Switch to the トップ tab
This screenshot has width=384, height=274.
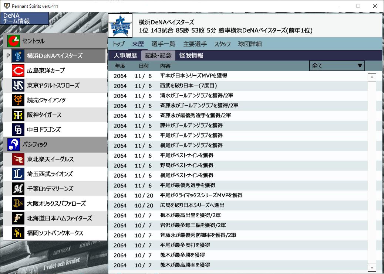pyautogui.click(x=118, y=44)
